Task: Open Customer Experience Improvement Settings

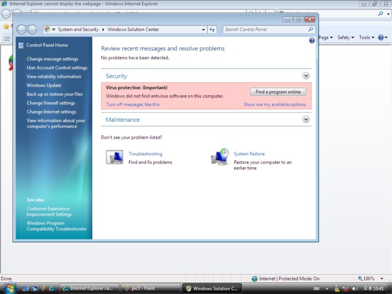Action: (x=49, y=211)
